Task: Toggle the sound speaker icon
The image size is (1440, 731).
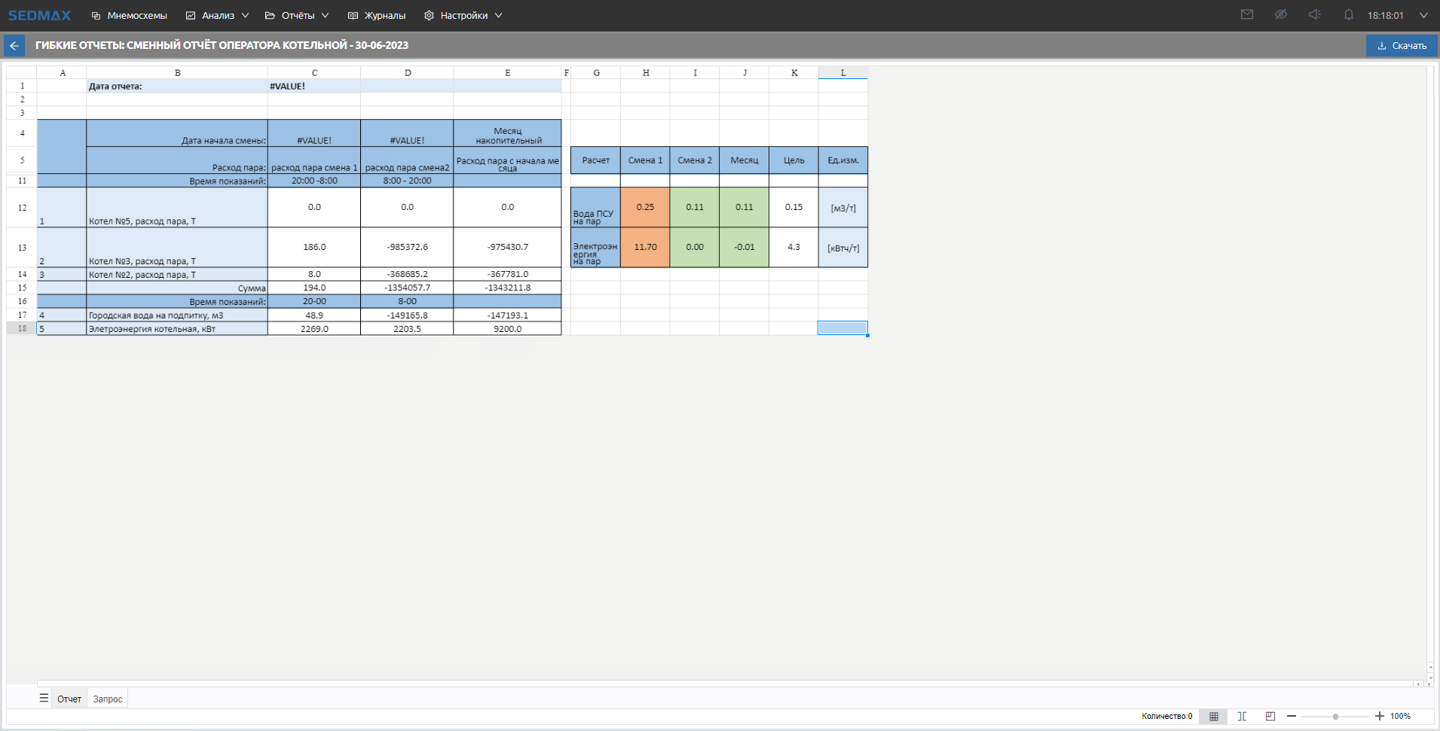Action: pos(1314,15)
